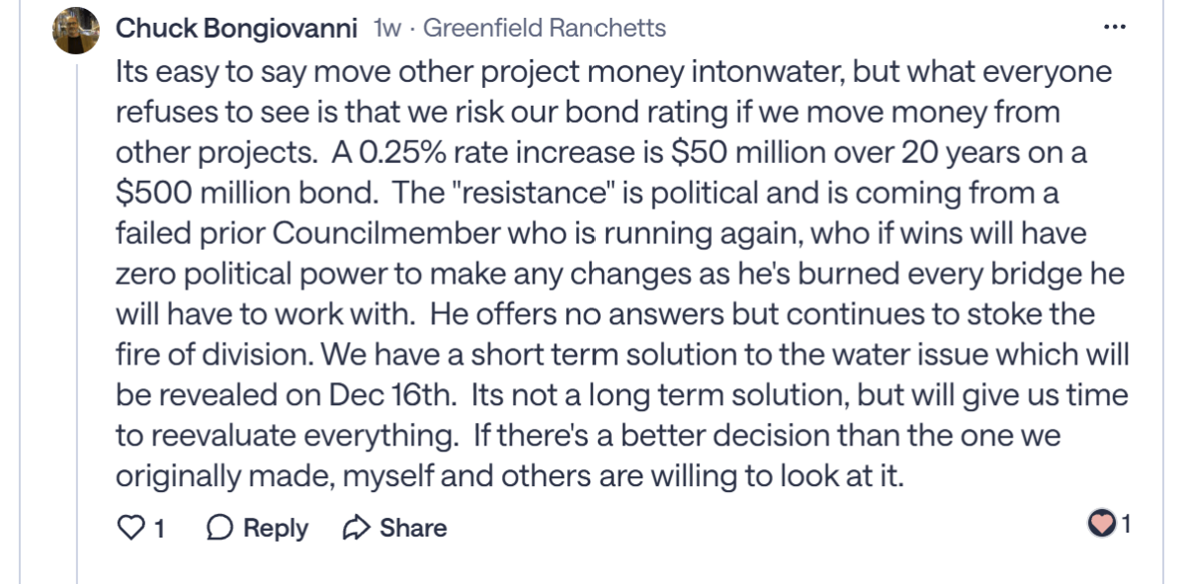
Task: Click the 1w timestamp
Action: (x=387, y=28)
